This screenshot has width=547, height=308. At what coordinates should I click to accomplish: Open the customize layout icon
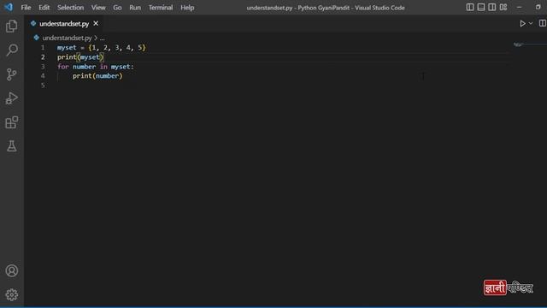tap(503, 7)
